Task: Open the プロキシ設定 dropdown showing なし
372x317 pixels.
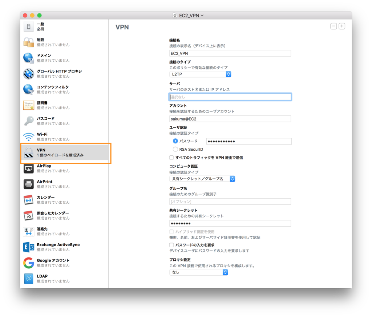Action: click(198, 272)
